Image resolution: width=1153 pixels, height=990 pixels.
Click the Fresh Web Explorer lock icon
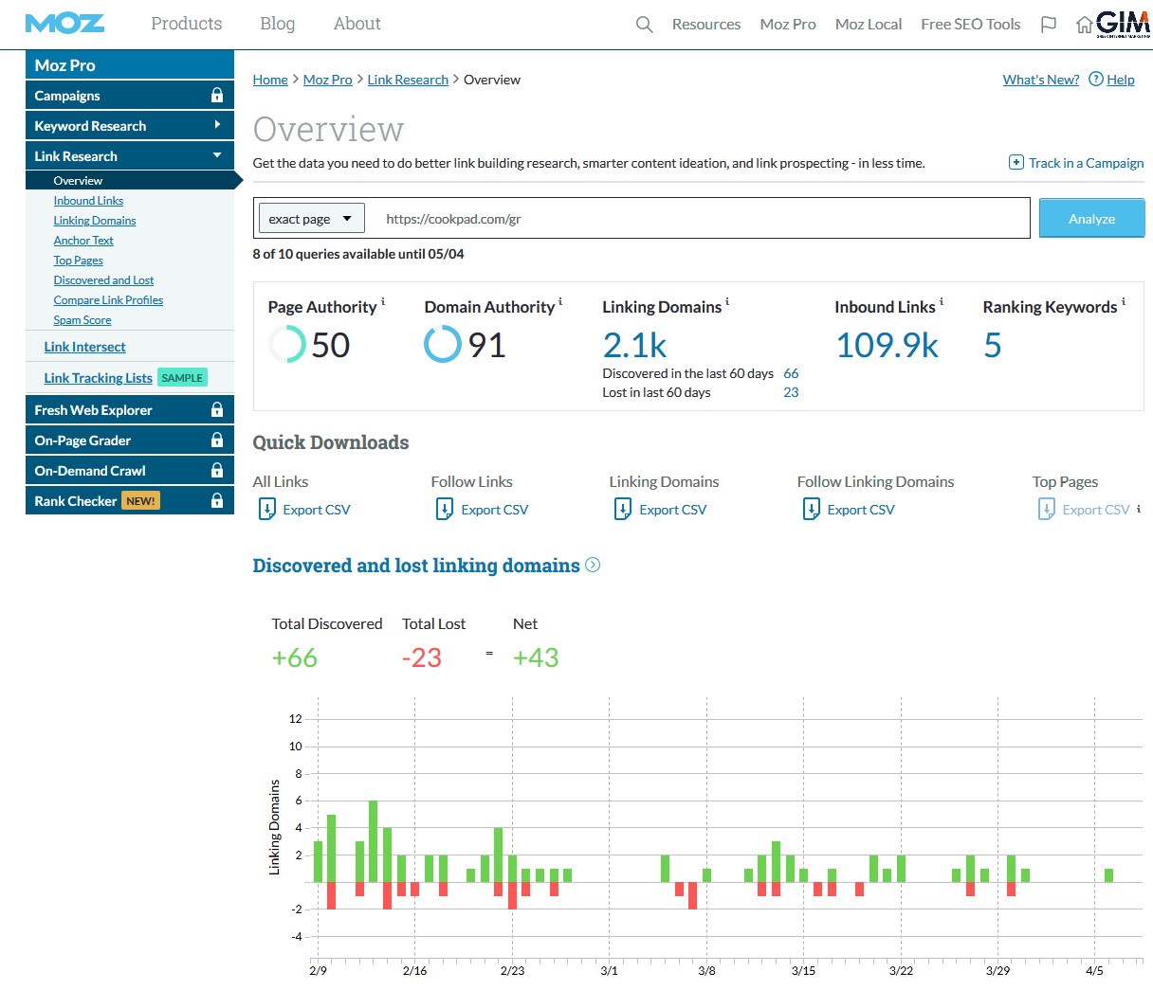pos(216,410)
